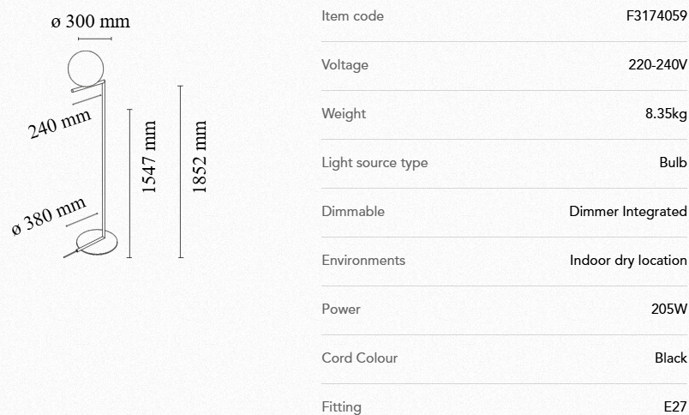Click the Dimmer Integrated value
This screenshot has height=415, width=689.
[x=627, y=211]
